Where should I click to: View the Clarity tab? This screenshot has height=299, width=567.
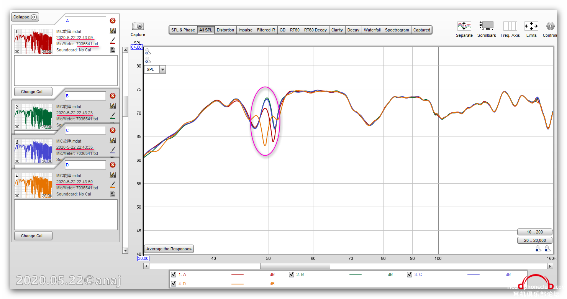pyautogui.click(x=337, y=30)
